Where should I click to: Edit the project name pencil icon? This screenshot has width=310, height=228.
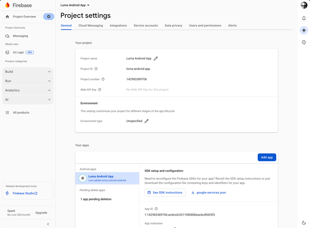[156, 58]
